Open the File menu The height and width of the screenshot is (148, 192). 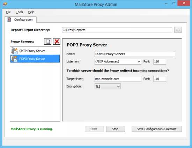(8, 12)
